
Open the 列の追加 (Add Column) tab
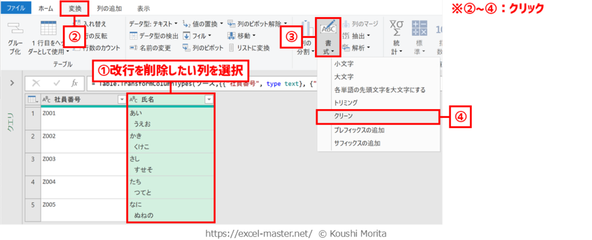(x=110, y=8)
